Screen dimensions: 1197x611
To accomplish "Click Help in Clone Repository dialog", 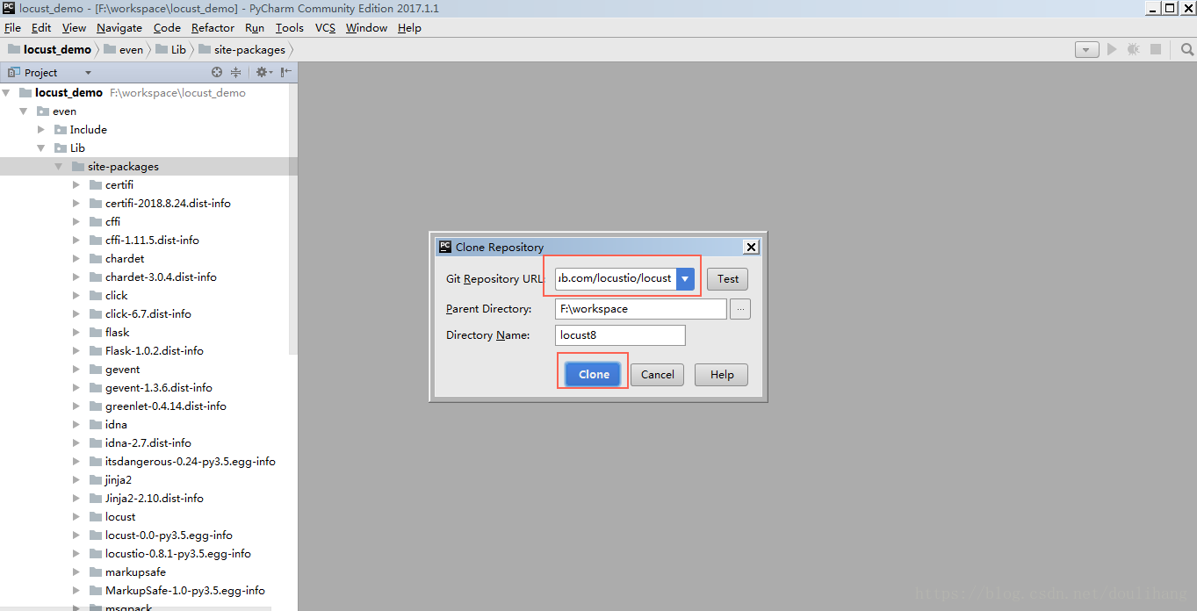I will [722, 374].
